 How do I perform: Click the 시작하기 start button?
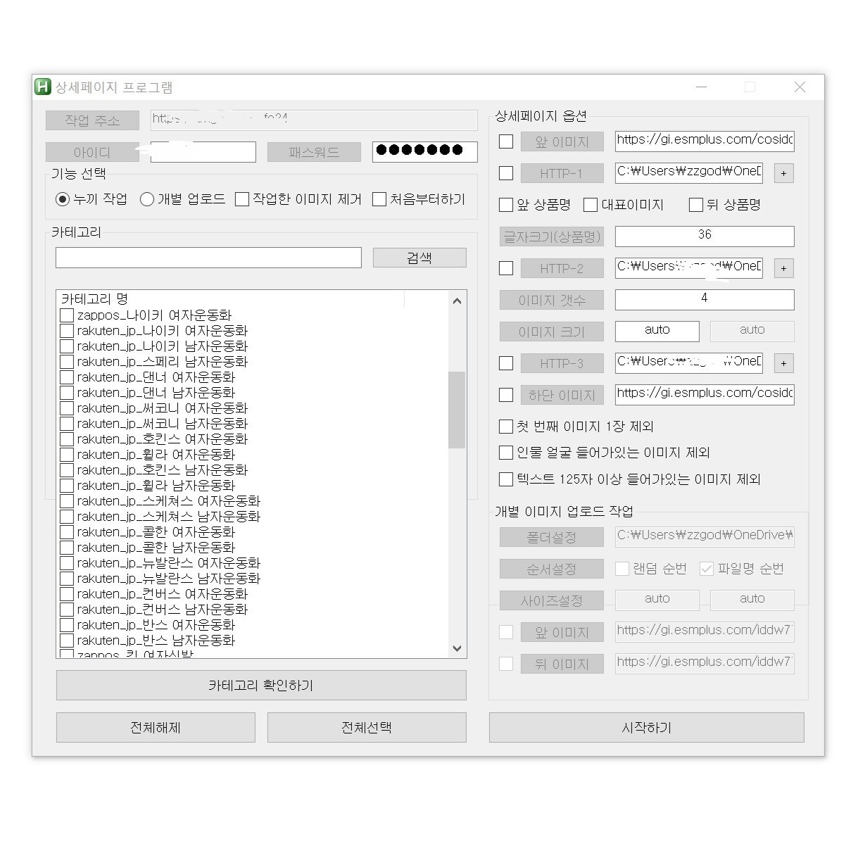point(647,727)
